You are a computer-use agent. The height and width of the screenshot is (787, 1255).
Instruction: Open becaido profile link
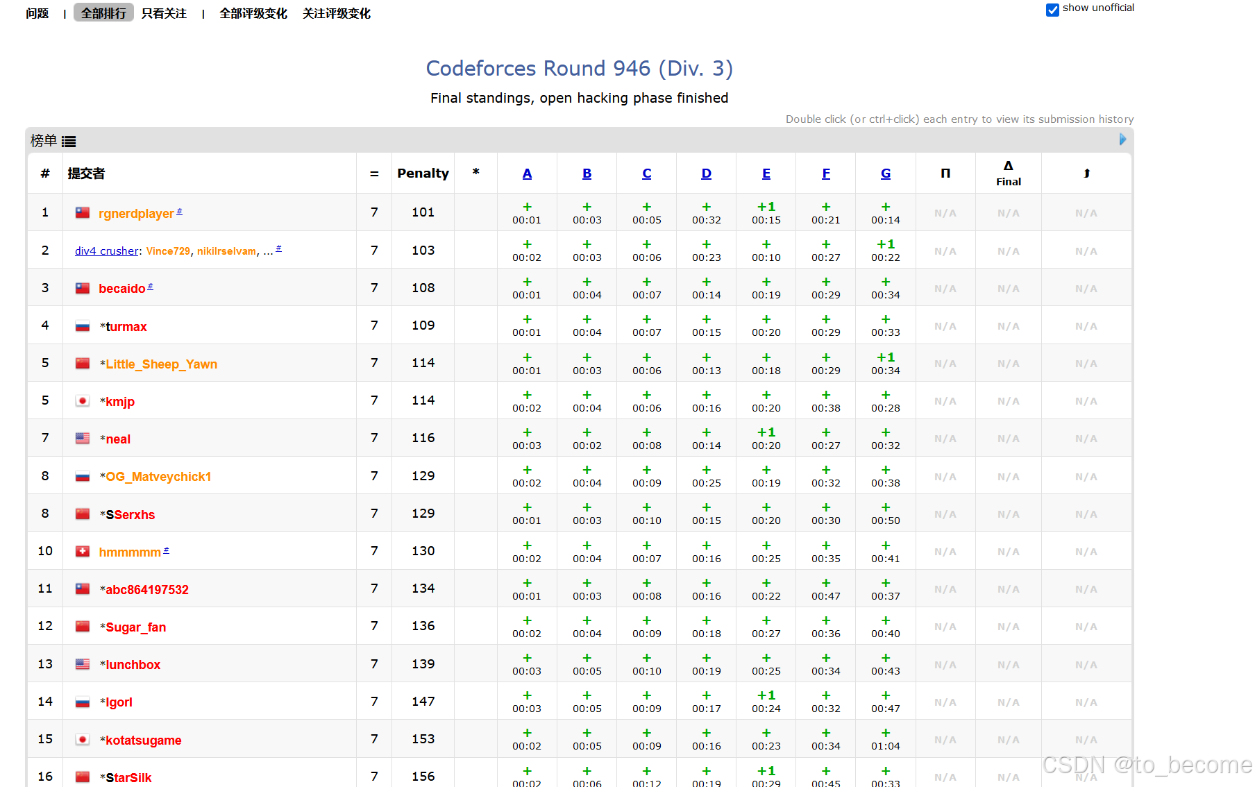pyautogui.click(x=122, y=289)
